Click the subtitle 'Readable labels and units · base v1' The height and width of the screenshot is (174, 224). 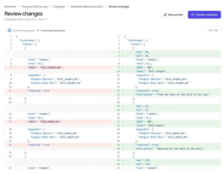click(x=26, y=19)
